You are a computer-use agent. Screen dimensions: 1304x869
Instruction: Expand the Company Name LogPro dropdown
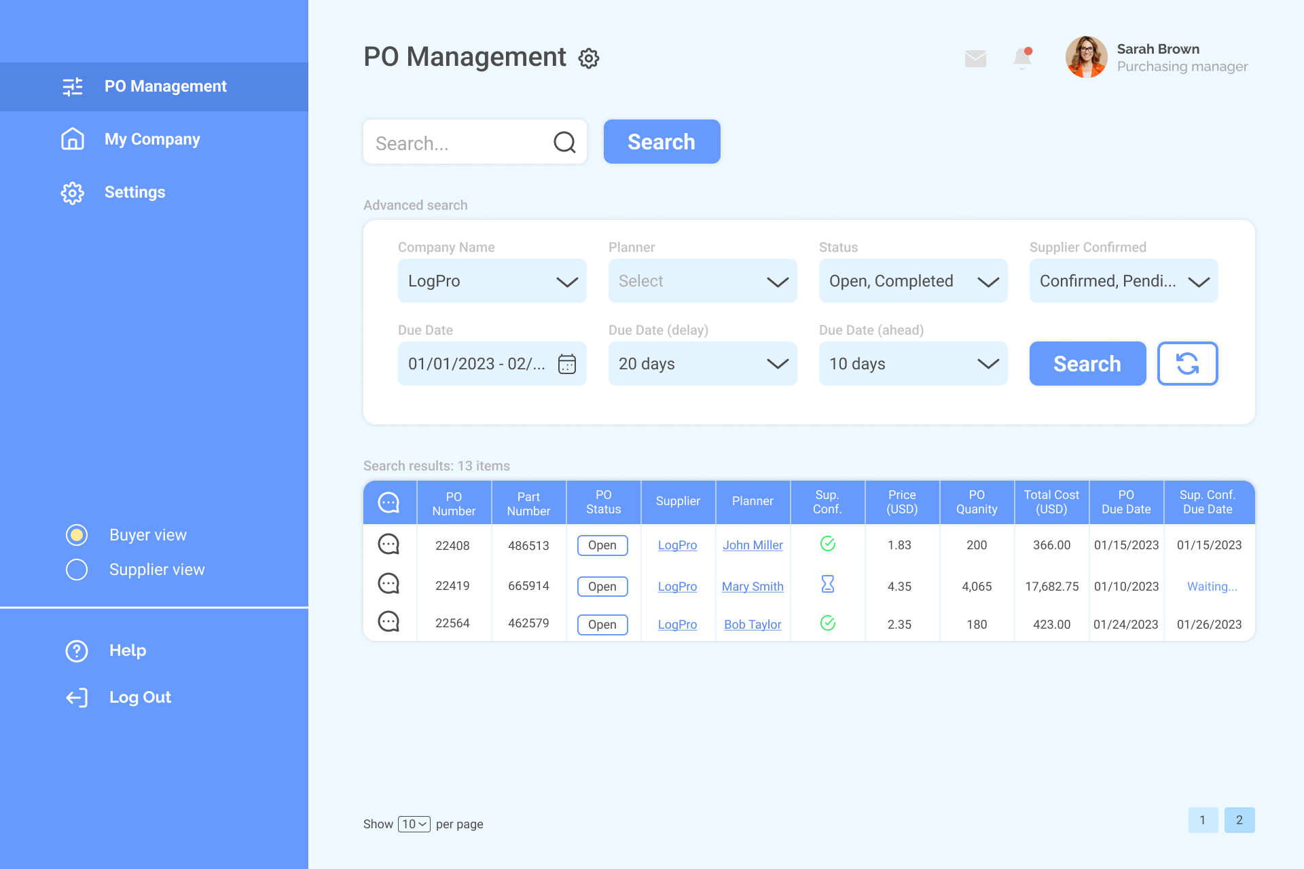click(492, 281)
